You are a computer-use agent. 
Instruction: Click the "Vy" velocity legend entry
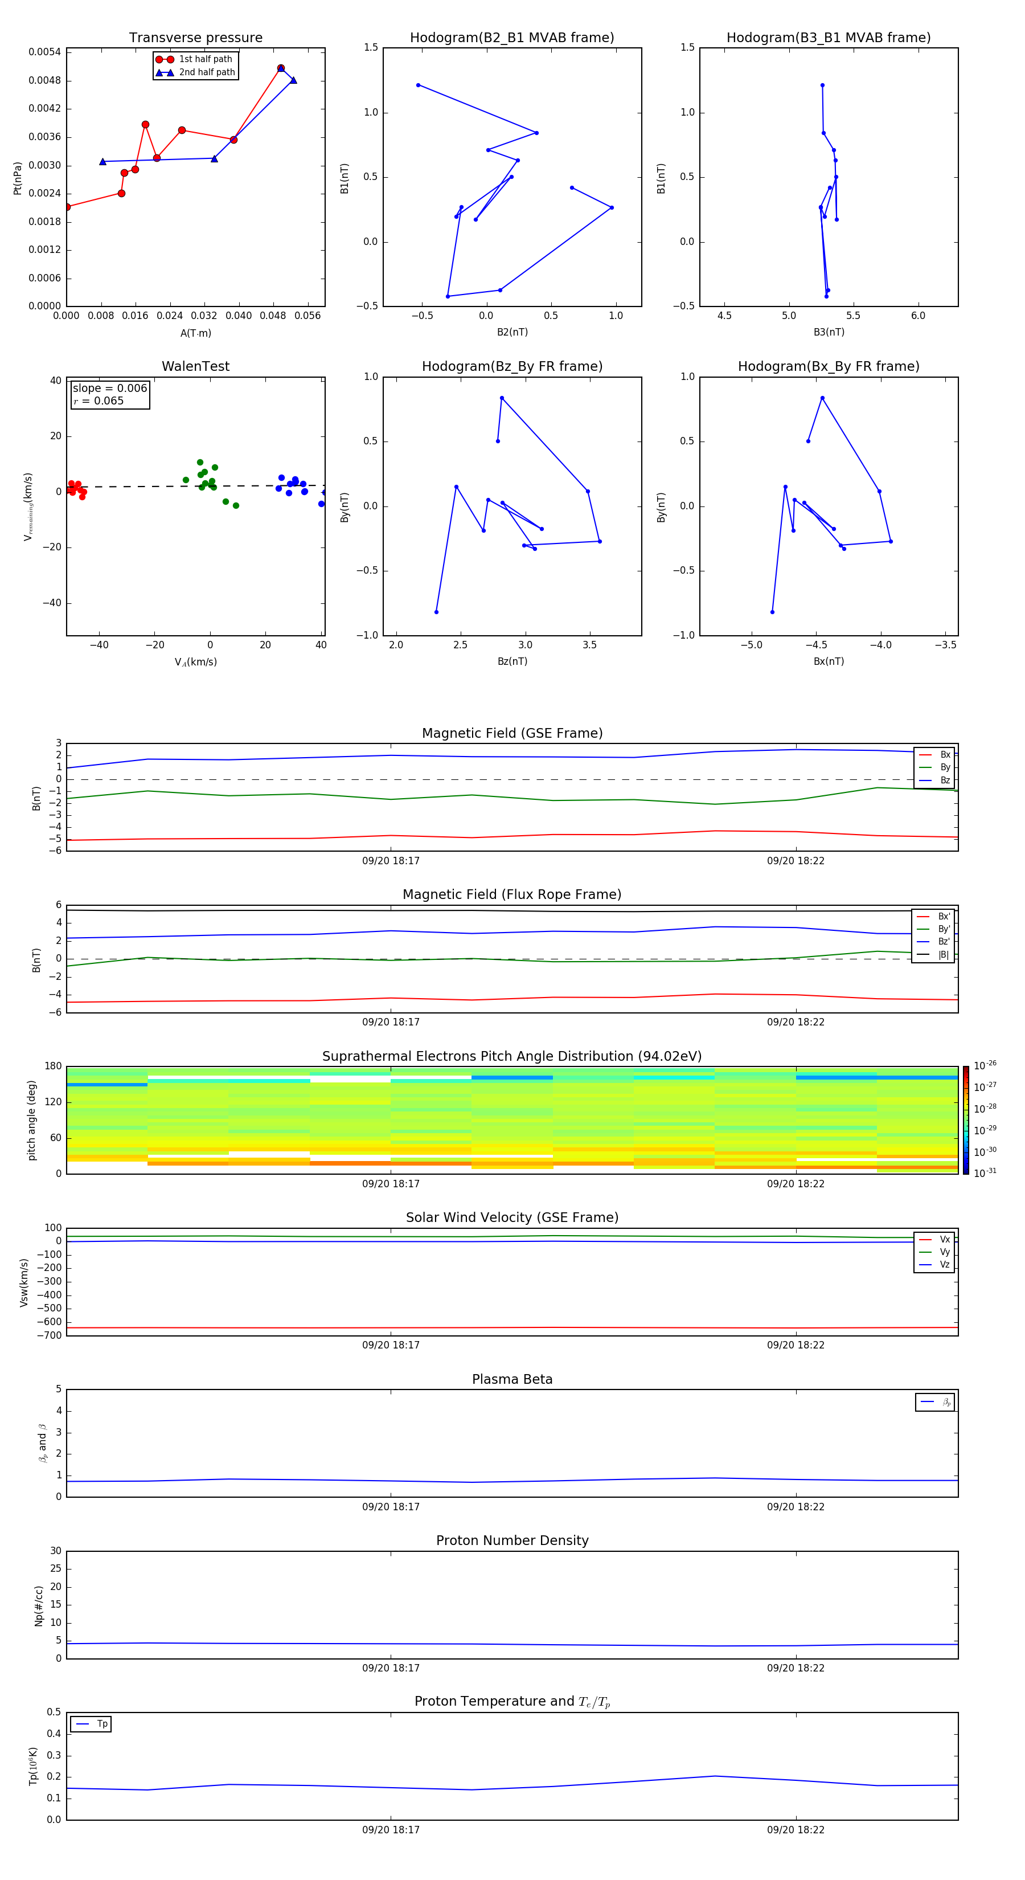[x=934, y=1252]
